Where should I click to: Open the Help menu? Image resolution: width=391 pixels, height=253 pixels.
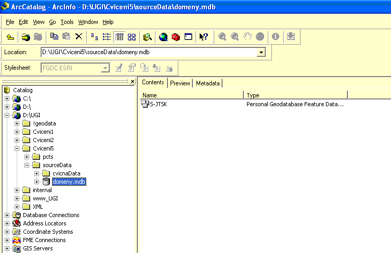[x=108, y=22]
